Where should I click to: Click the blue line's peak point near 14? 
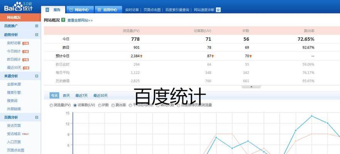[x=312, y=116]
